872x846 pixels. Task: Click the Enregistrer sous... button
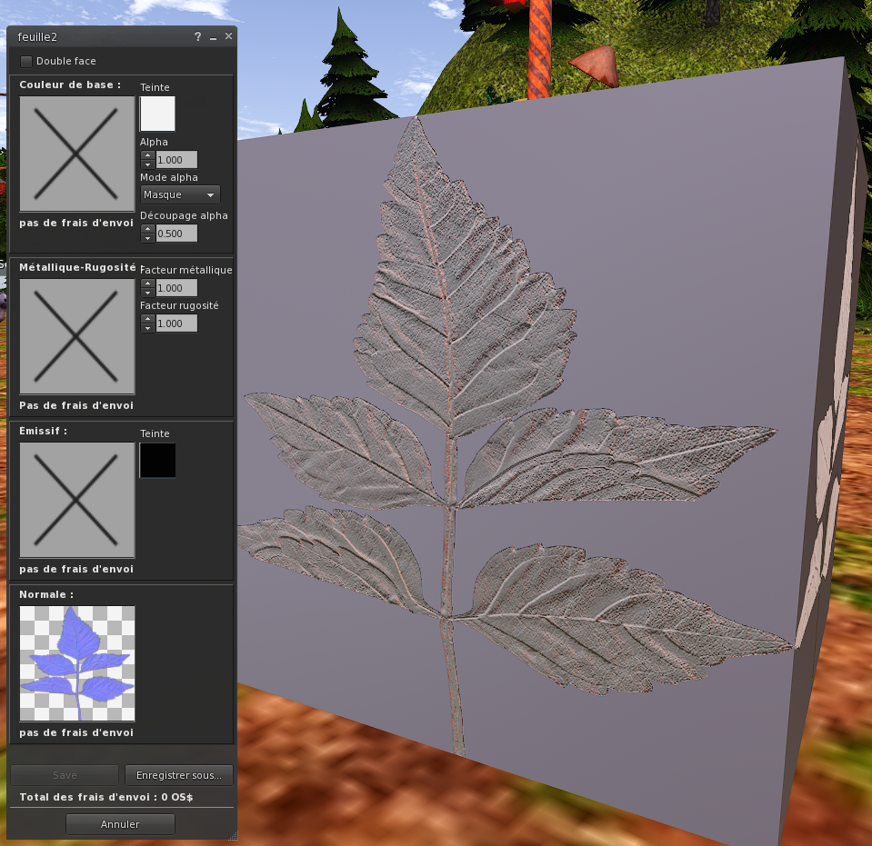[x=178, y=775]
